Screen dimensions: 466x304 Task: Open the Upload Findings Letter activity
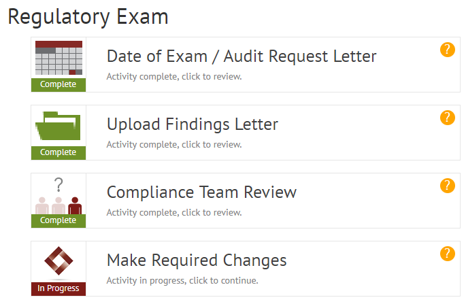click(193, 124)
